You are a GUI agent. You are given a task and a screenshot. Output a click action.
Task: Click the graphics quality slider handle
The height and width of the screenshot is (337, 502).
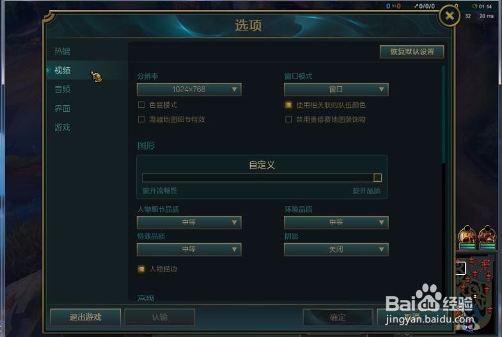(x=377, y=177)
